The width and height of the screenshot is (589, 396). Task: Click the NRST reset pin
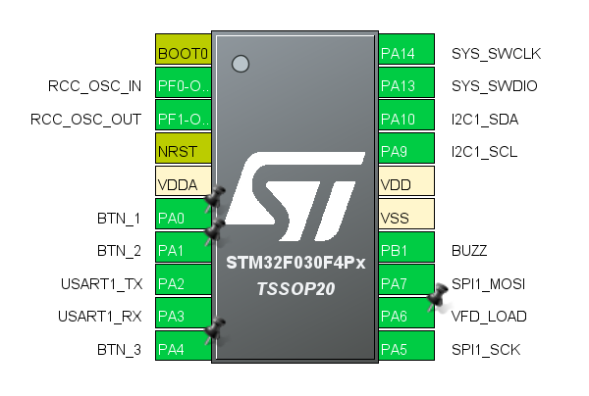point(183,150)
